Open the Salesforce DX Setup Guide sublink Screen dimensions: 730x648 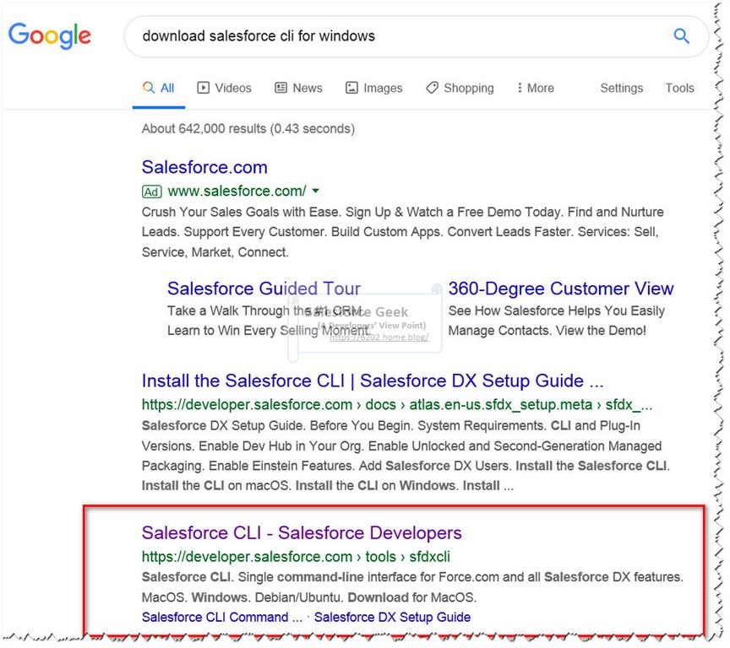click(x=392, y=617)
